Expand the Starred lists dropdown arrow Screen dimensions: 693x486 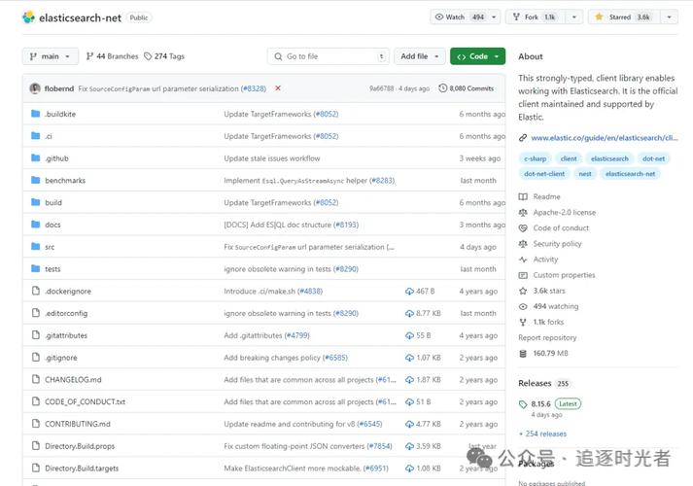click(669, 17)
